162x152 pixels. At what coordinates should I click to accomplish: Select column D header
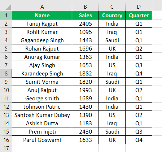click(x=139, y=7)
